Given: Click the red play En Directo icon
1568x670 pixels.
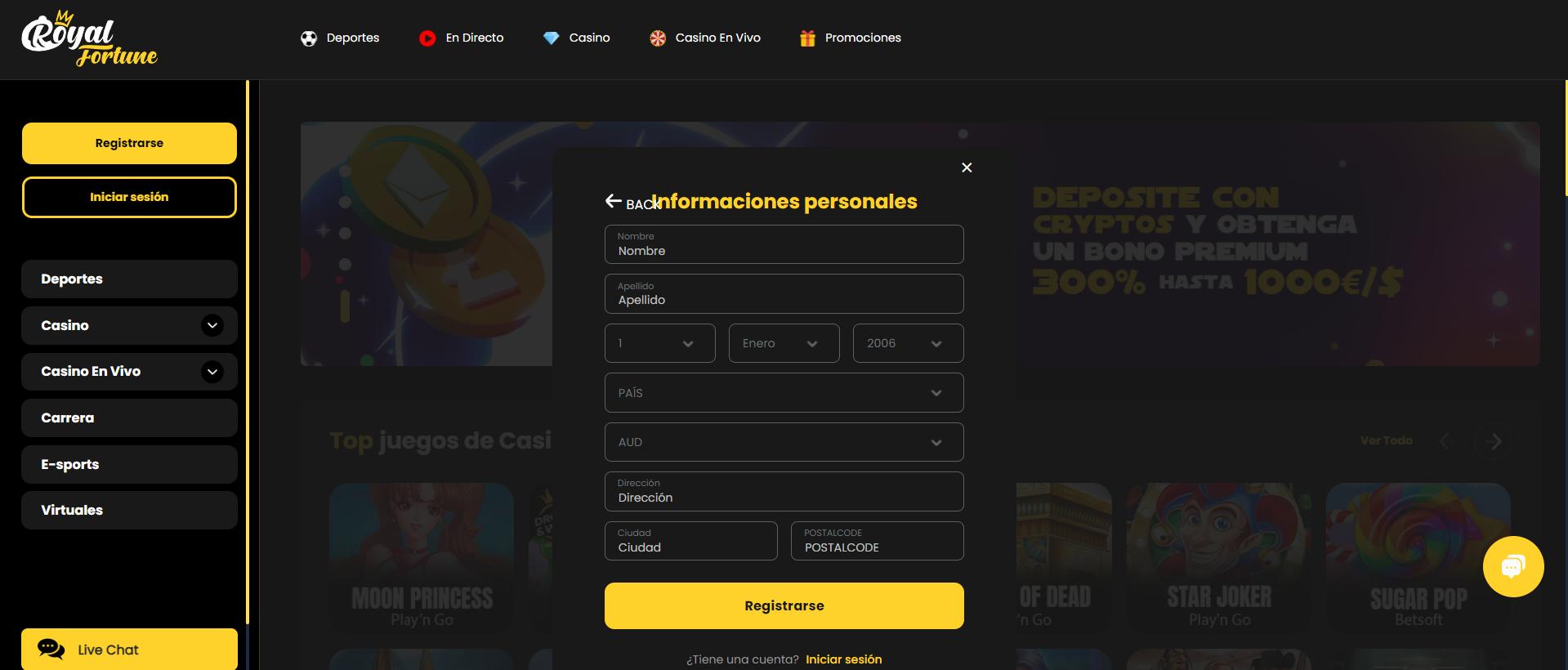Looking at the screenshot, I should 427,38.
